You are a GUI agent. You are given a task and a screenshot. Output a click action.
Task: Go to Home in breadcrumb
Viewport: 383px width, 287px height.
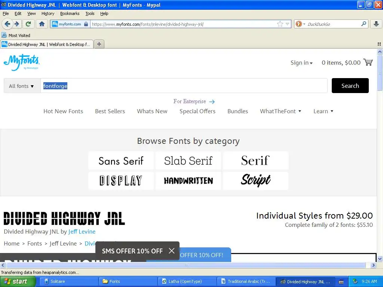coord(12,244)
